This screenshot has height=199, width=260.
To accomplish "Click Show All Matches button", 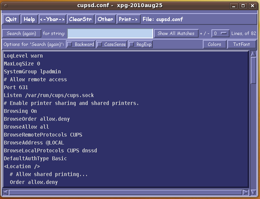I will click(176, 33).
